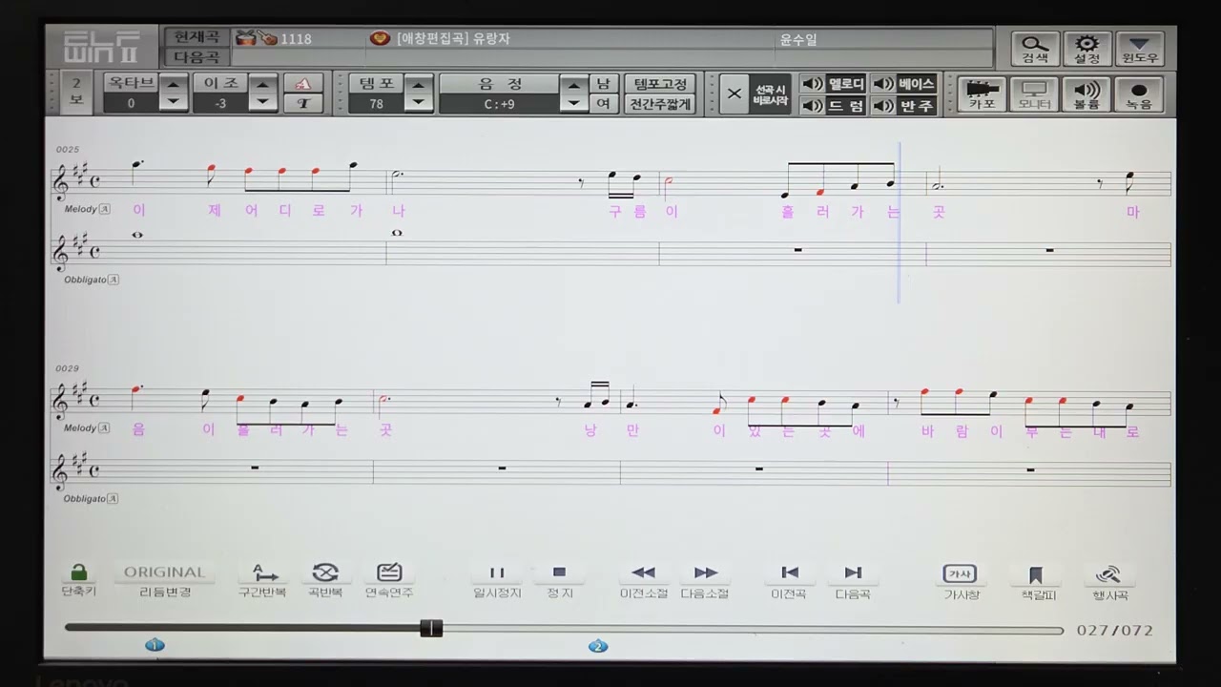Click the 전간주짧게 short interlude button
1221x687 pixels.
point(660,105)
